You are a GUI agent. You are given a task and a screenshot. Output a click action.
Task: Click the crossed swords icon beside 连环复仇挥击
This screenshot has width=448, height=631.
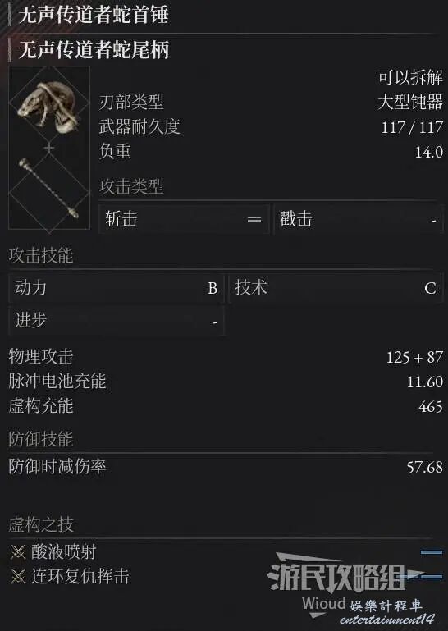(18, 577)
